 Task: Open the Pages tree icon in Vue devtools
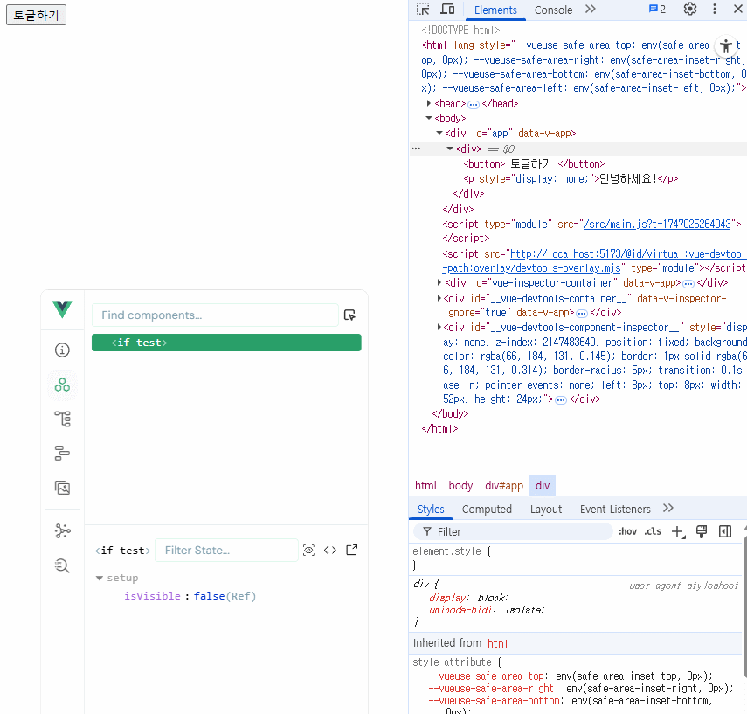pyautogui.click(x=62, y=419)
